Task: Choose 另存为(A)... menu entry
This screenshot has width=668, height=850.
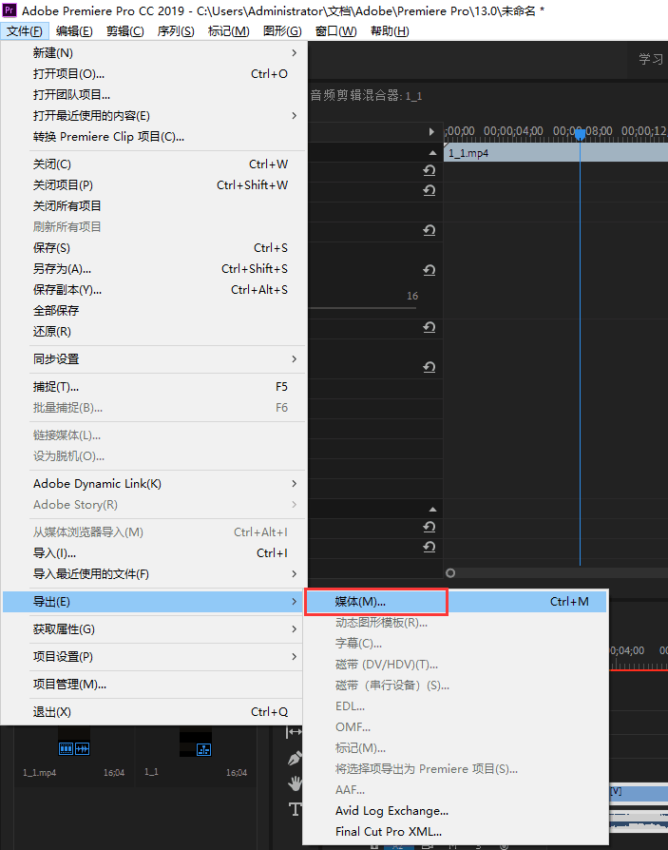Action: 153,268
